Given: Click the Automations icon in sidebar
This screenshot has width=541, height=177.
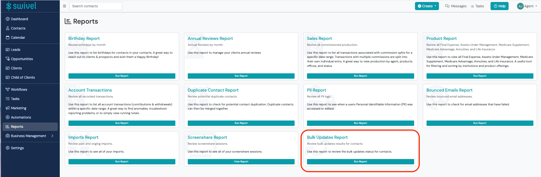Looking at the screenshot, I should click(x=8, y=117).
